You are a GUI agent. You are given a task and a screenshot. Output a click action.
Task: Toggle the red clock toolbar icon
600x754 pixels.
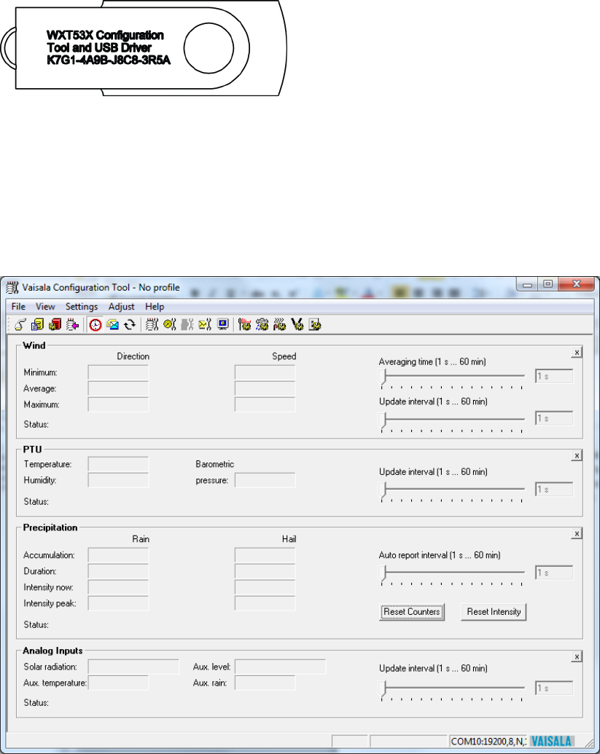pos(96,325)
